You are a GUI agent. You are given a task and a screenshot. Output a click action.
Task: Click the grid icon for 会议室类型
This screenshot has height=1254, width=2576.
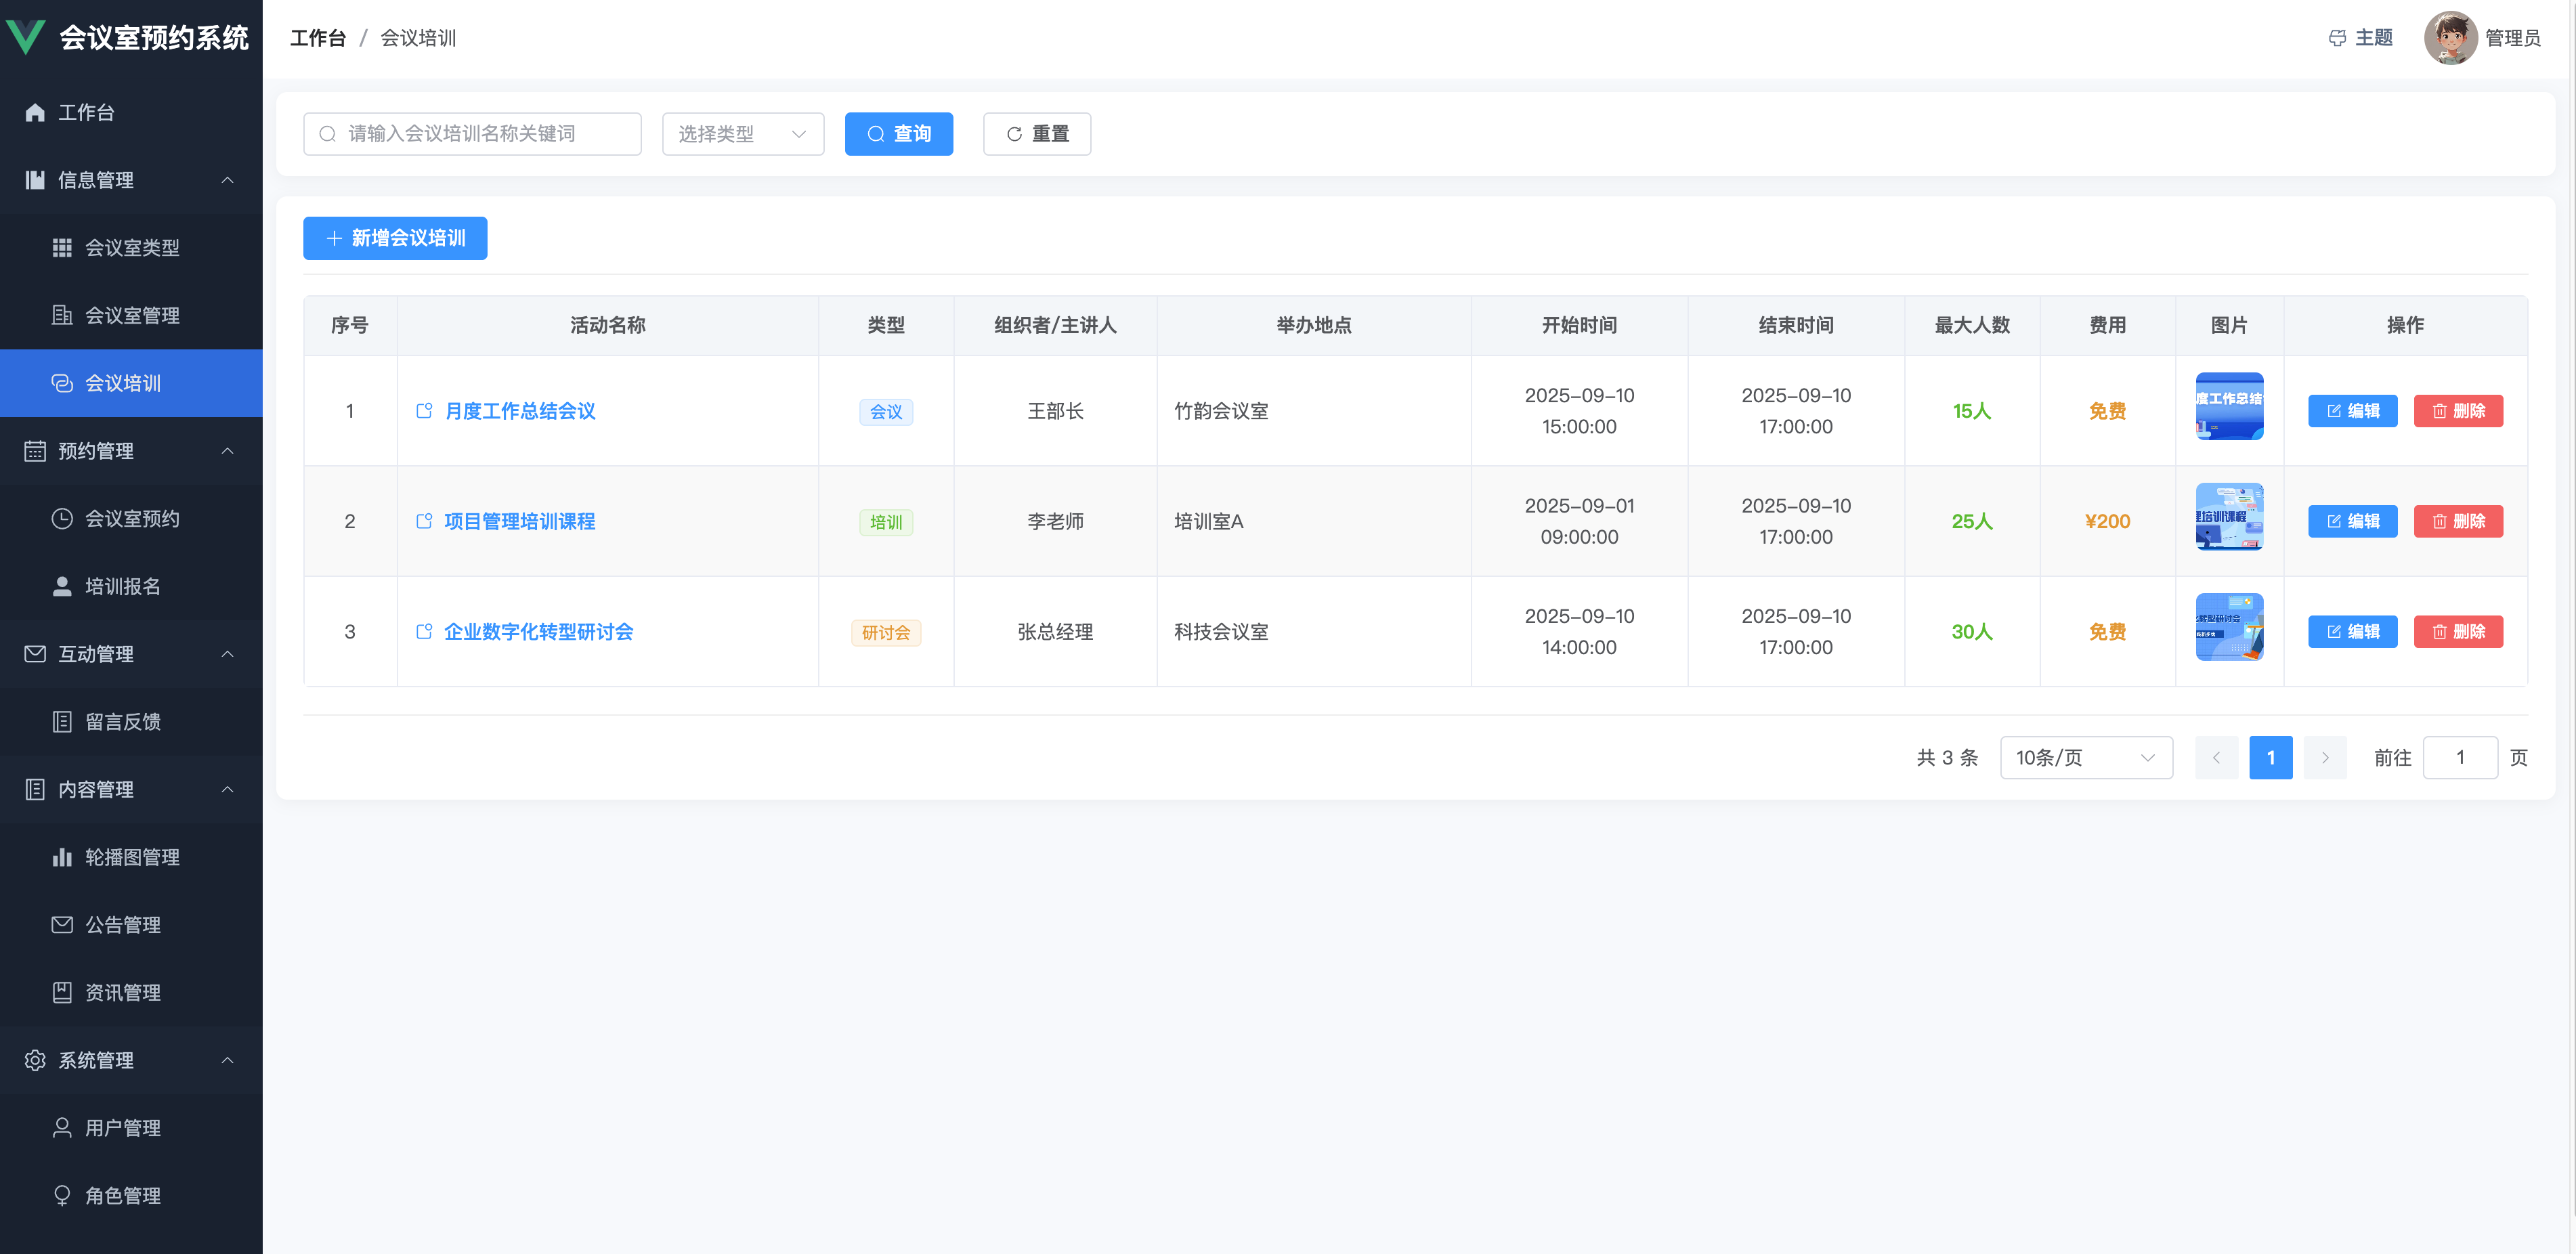[x=62, y=247]
